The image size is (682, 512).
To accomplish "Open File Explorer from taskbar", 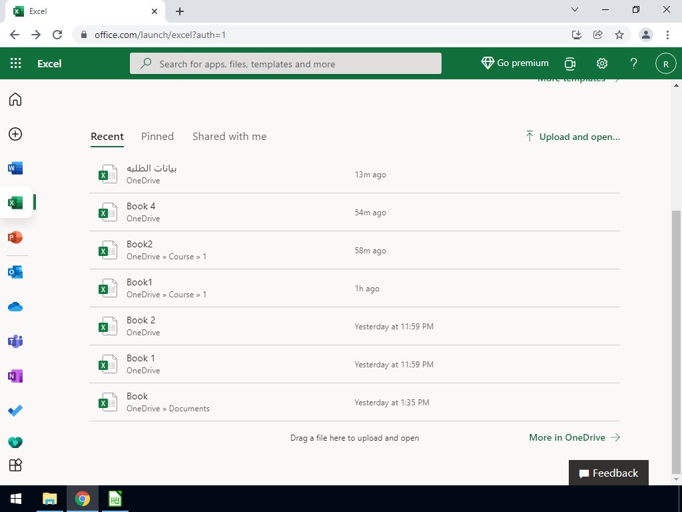I will [x=49, y=499].
